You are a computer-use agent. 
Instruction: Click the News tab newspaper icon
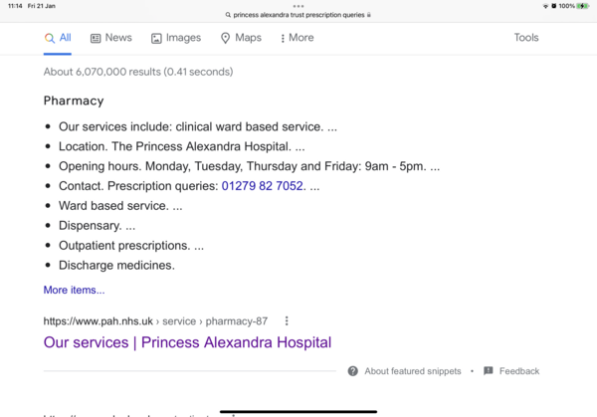tap(96, 38)
